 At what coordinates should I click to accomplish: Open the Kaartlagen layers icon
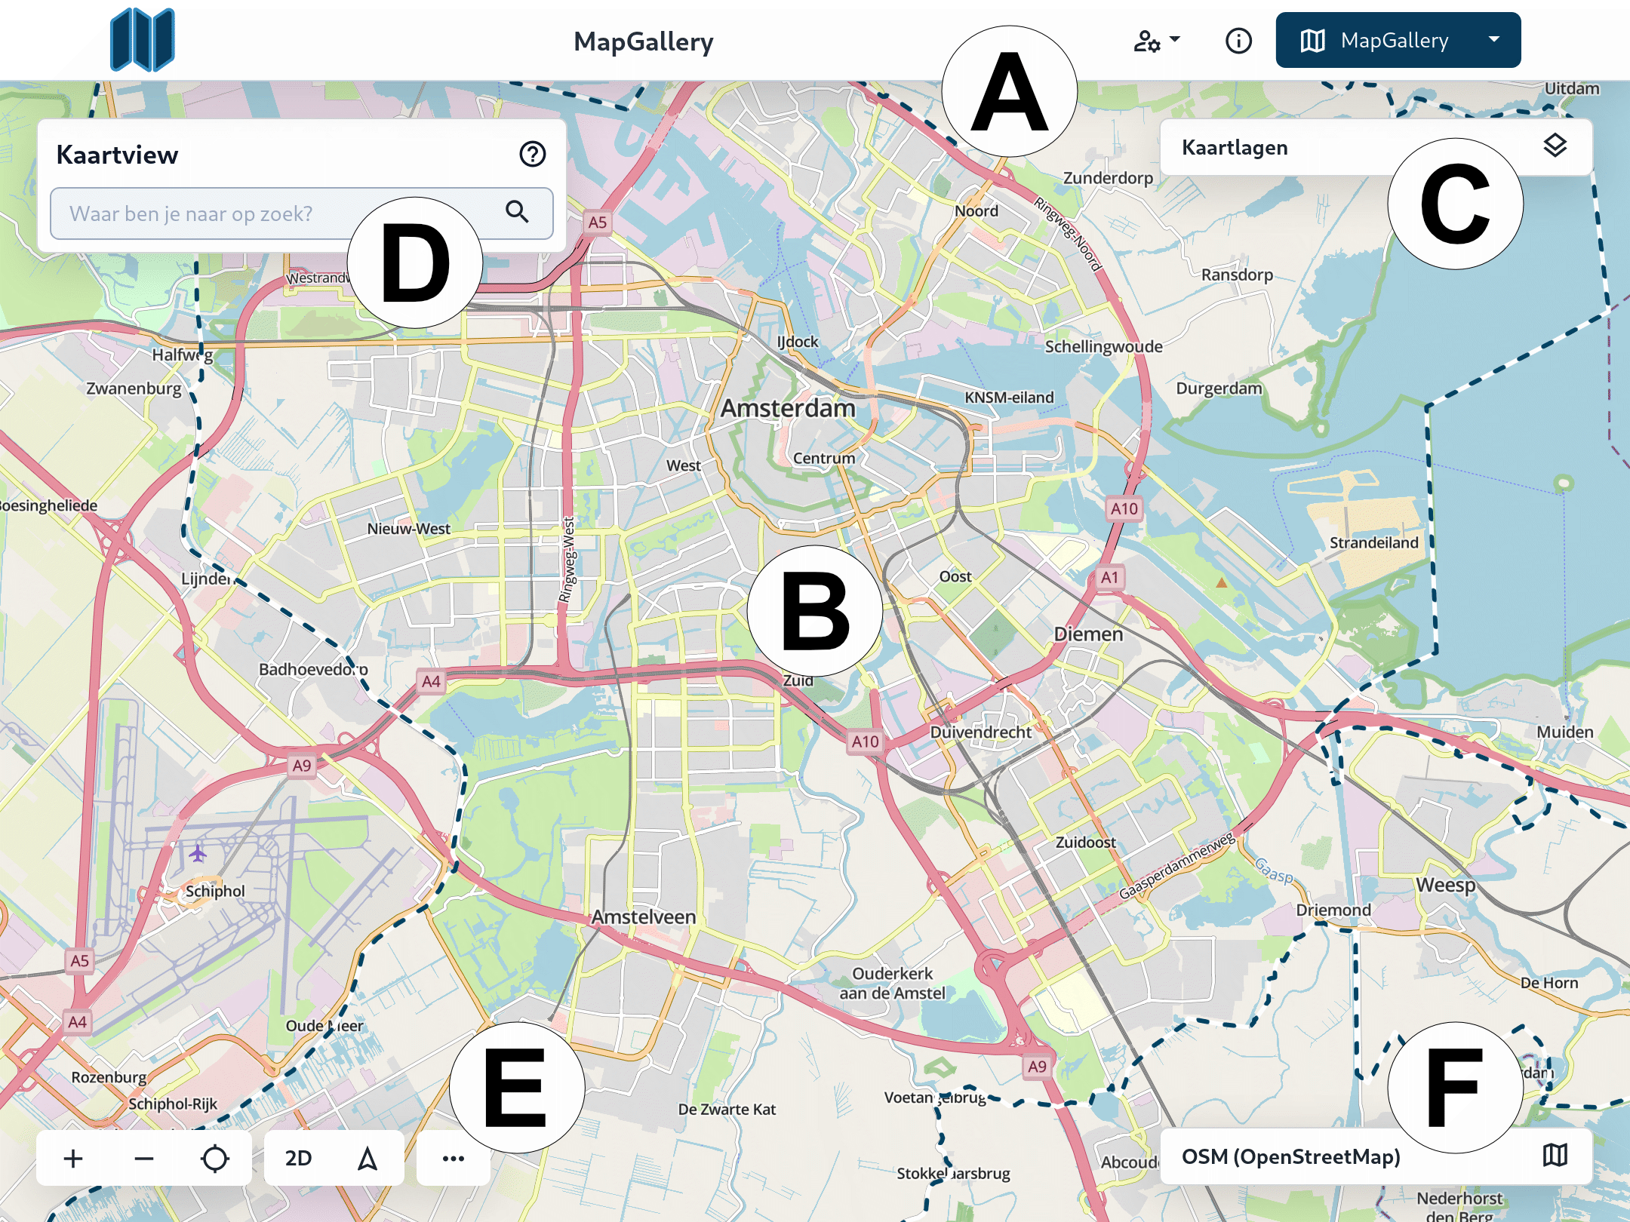[1555, 146]
